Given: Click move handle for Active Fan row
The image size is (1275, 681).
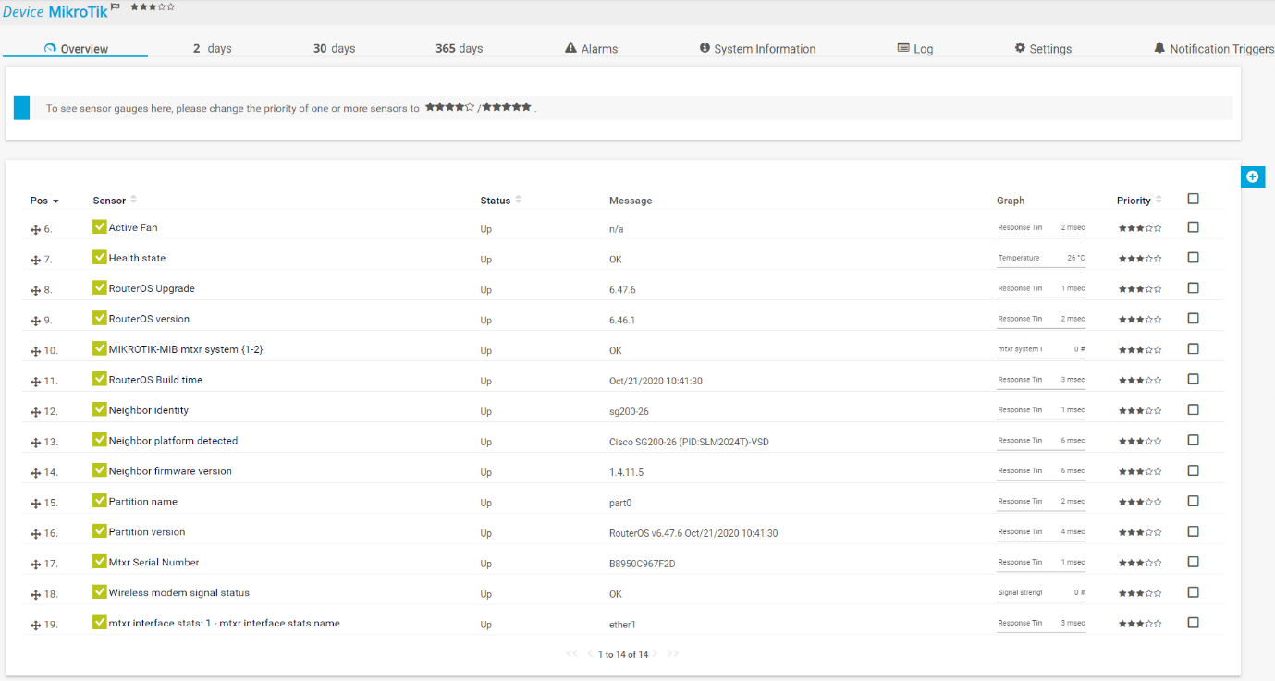Looking at the screenshot, I should tap(36, 229).
